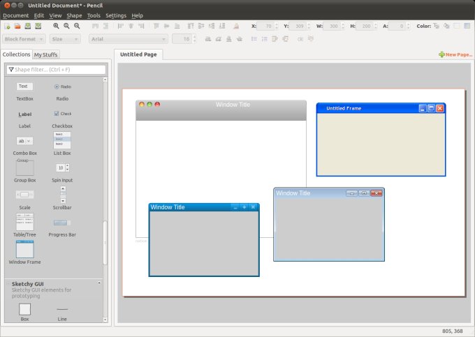475x337 pixels.
Task: Click the italic text formatting icon
Action: tap(219, 38)
